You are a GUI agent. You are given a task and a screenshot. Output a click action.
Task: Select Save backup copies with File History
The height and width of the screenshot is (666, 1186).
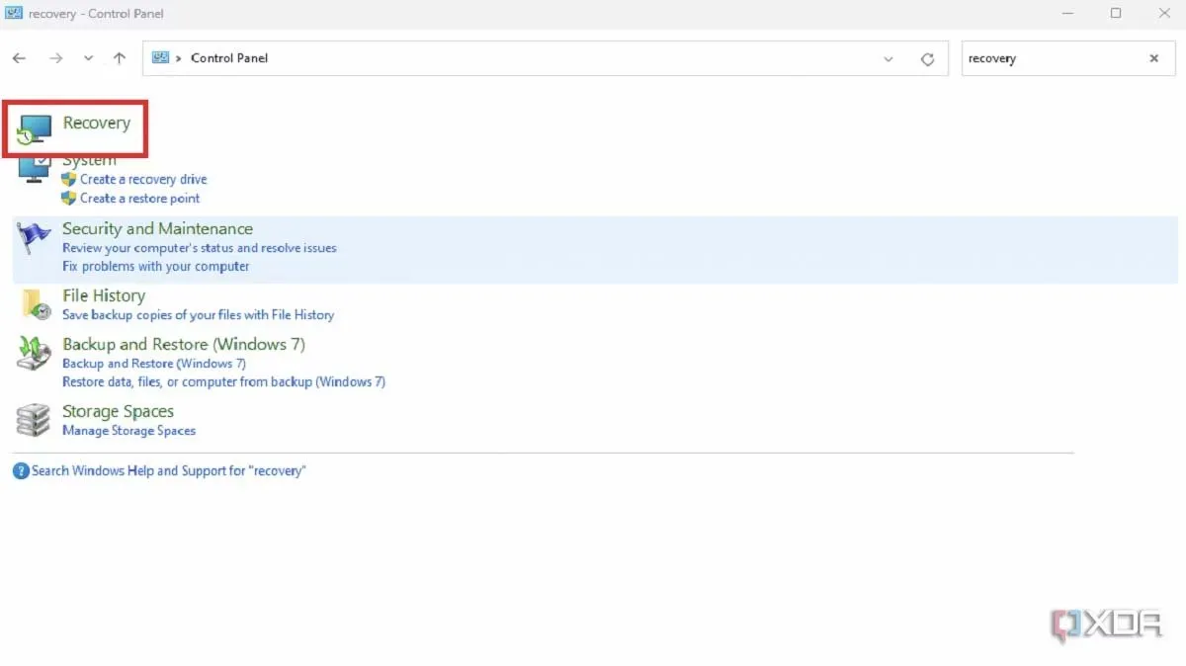(198, 315)
